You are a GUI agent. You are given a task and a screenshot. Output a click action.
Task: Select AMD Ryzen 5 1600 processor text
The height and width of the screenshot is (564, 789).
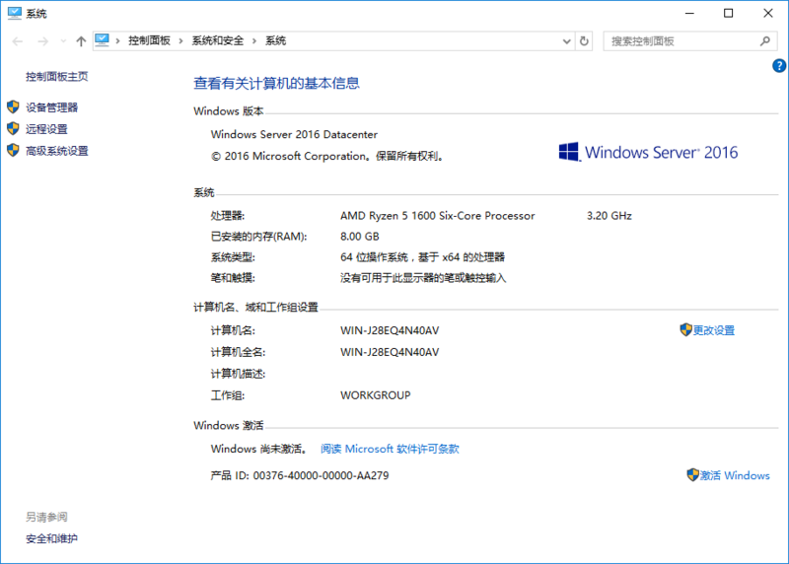(x=437, y=216)
